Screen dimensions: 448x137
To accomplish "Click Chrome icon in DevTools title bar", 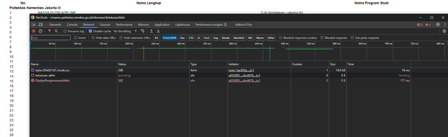I will point(33,17).
